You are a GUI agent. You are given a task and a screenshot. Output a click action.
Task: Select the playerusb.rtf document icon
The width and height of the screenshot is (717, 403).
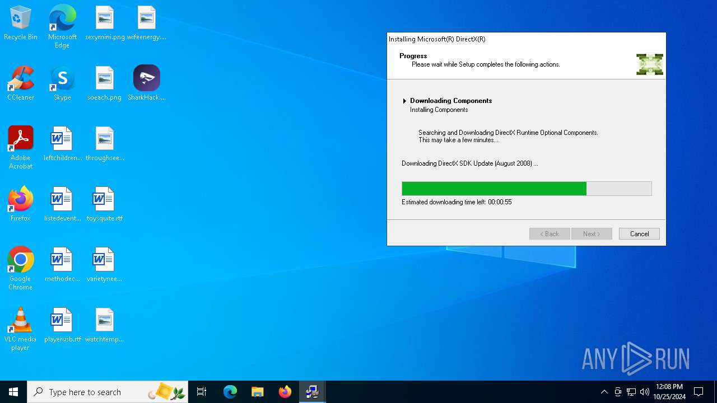62,325
